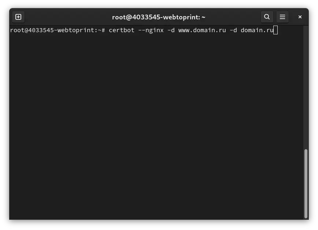The height and width of the screenshot is (230, 318).
Task: Open a new terminal tab
Action: point(18,17)
